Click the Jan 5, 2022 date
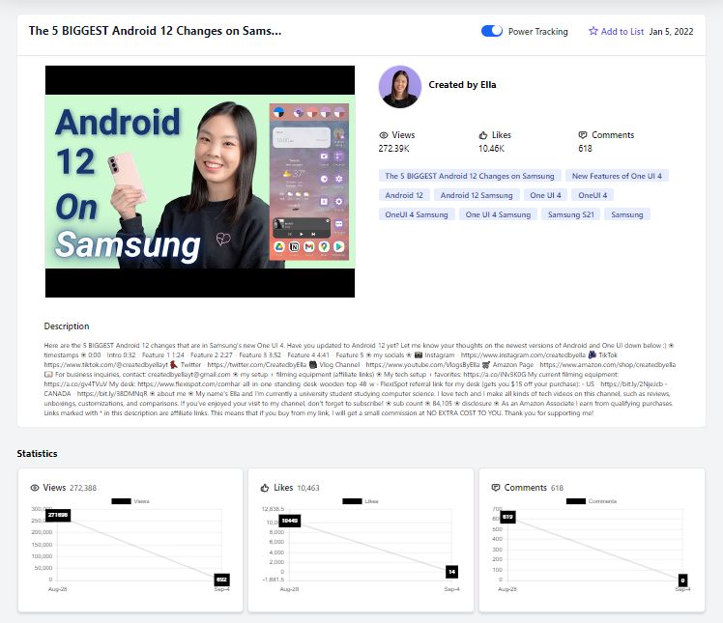Image resolution: width=723 pixels, height=623 pixels. point(671,31)
